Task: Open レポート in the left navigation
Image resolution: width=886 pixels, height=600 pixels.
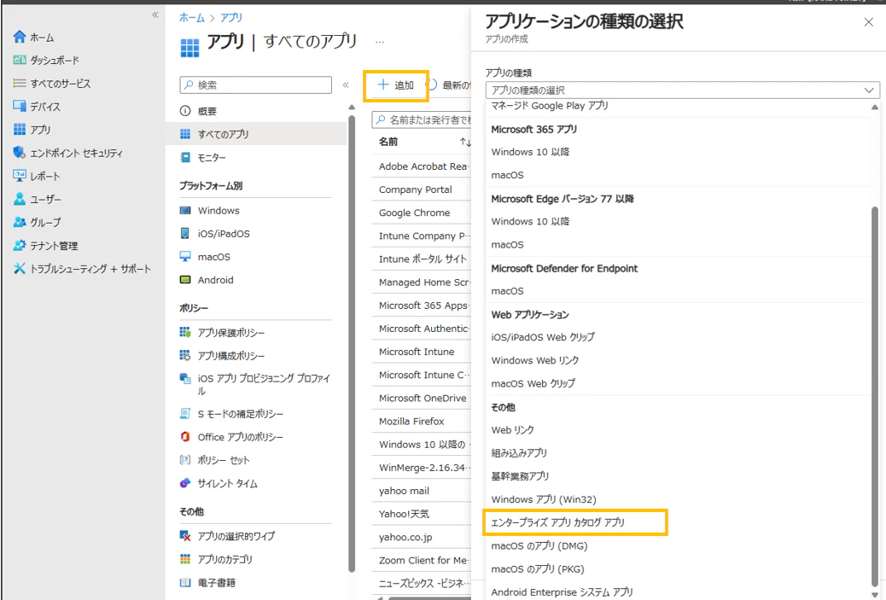Action: [x=37, y=176]
